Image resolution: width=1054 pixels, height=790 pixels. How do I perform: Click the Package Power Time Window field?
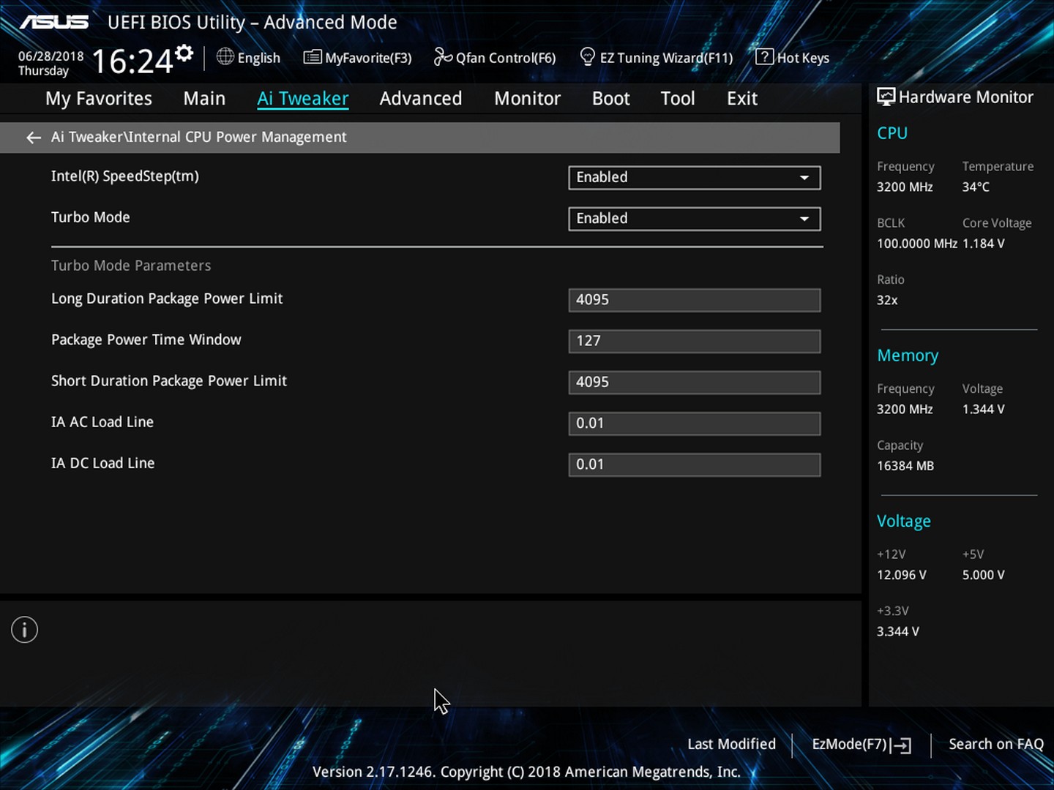click(695, 341)
